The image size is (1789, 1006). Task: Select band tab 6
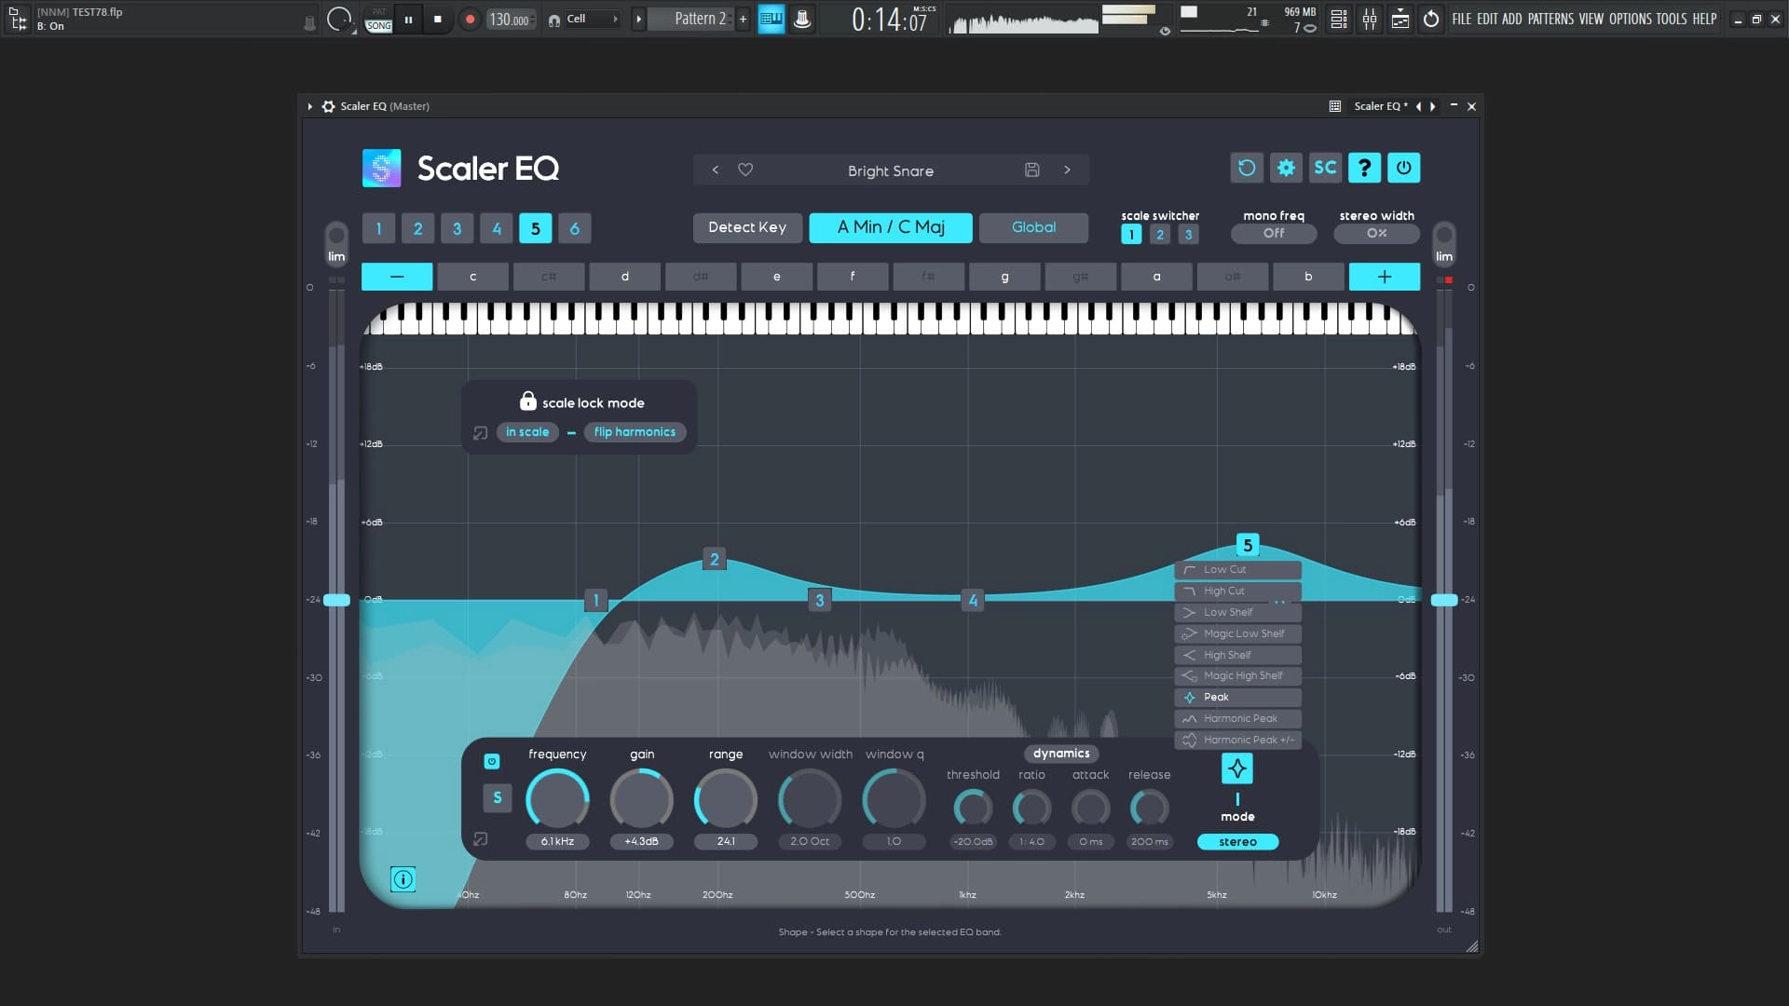[x=574, y=228]
